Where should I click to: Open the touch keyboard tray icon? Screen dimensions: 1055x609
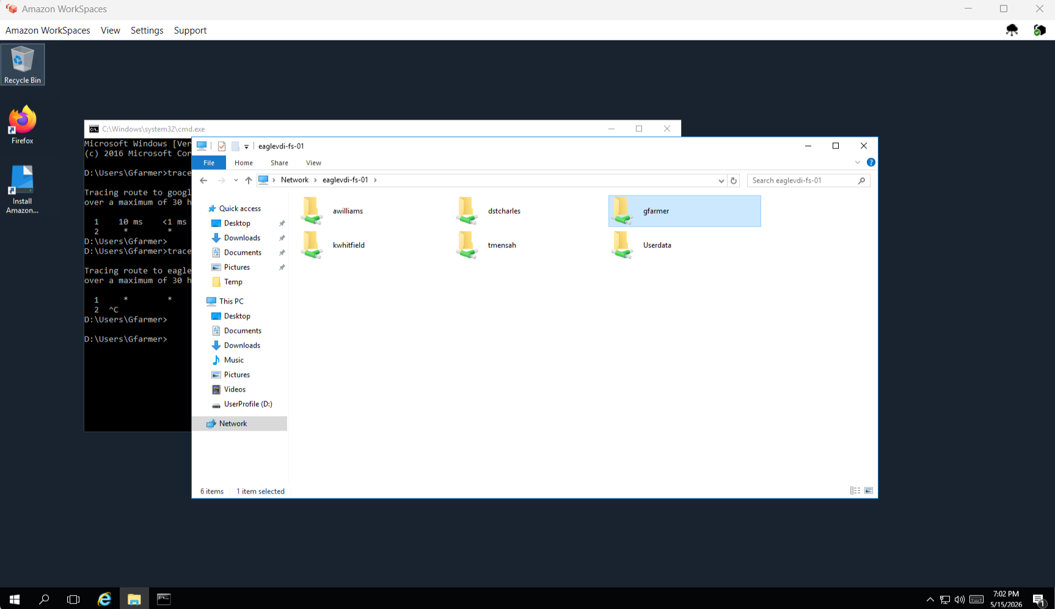(x=976, y=599)
